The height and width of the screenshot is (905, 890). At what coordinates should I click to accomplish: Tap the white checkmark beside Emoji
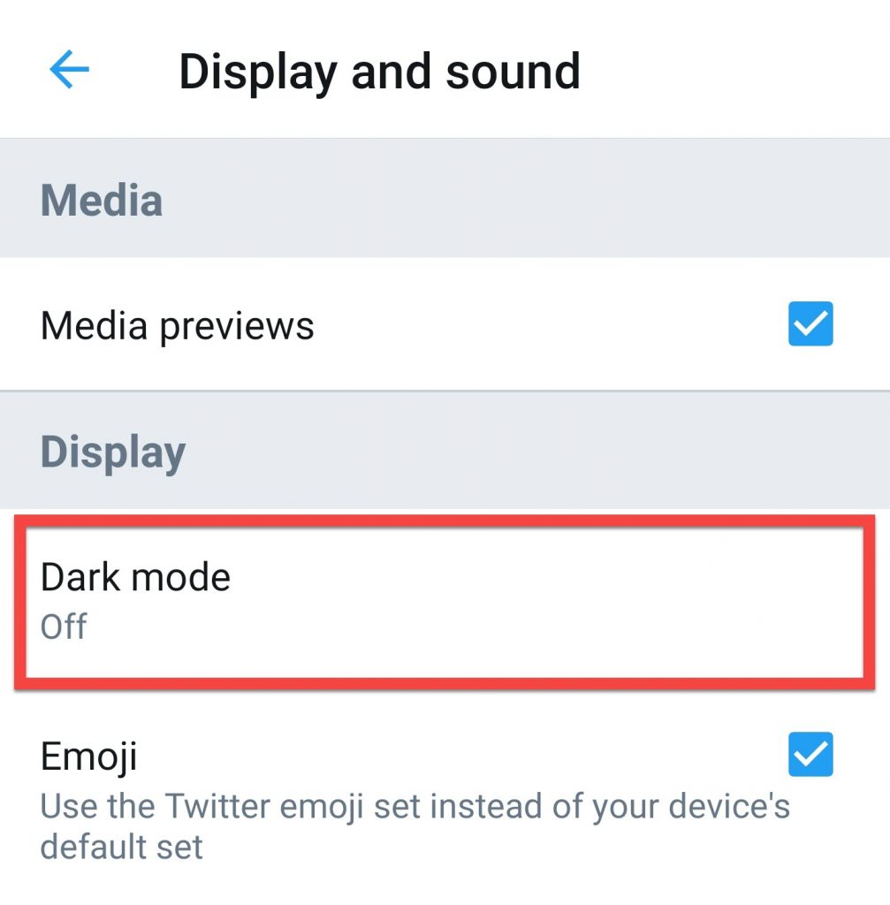point(810,754)
